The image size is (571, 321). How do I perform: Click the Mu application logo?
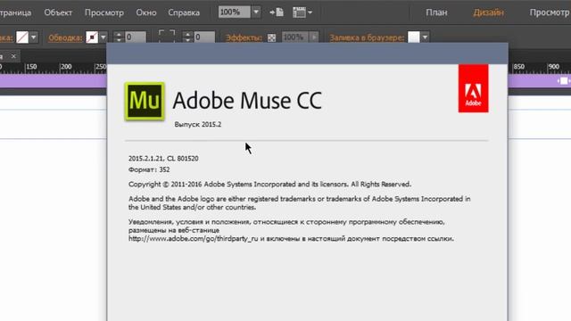click(x=145, y=101)
